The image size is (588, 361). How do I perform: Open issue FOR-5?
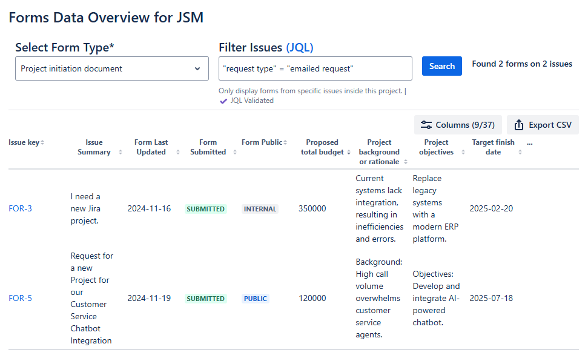click(x=20, y=298)
